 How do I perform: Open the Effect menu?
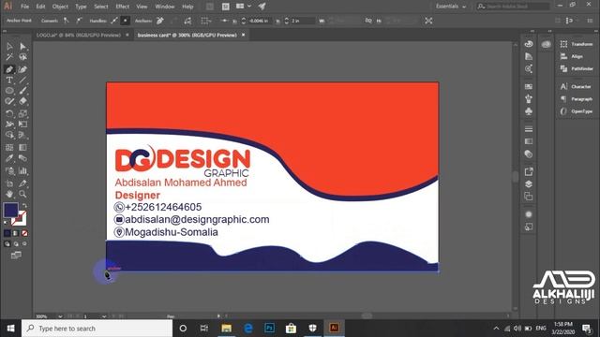pos(123,7)
